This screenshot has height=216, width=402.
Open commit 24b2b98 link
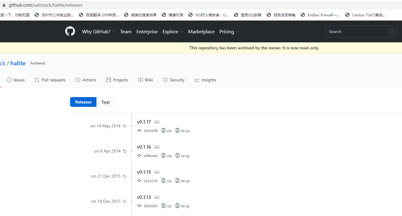coord(151,131)
